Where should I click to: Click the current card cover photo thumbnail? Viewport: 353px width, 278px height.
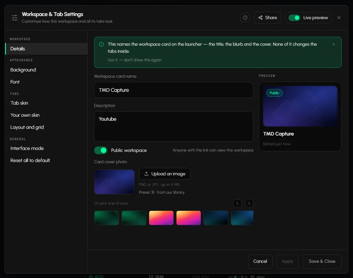click(114, 182)
